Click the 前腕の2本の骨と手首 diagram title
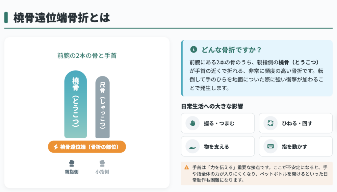The width and height of the screenshot is (337, 192). click(x=87, y=55)
